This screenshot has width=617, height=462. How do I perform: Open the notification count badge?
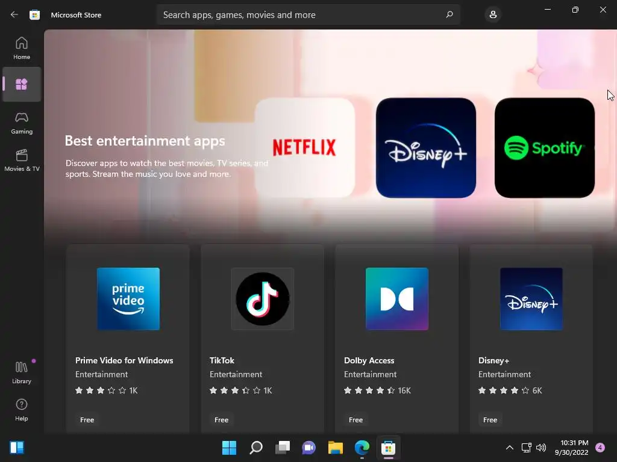coord(600,448)
